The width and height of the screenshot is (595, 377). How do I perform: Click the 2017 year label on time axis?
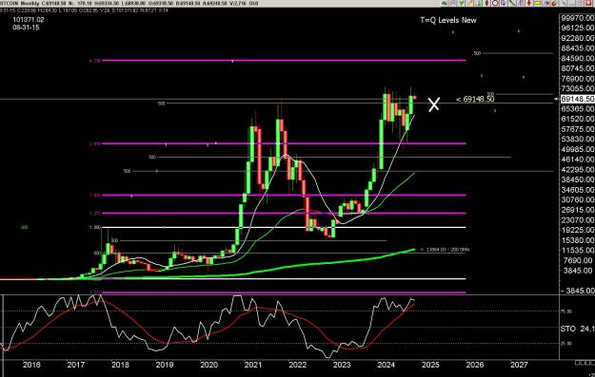coord(76,365)
